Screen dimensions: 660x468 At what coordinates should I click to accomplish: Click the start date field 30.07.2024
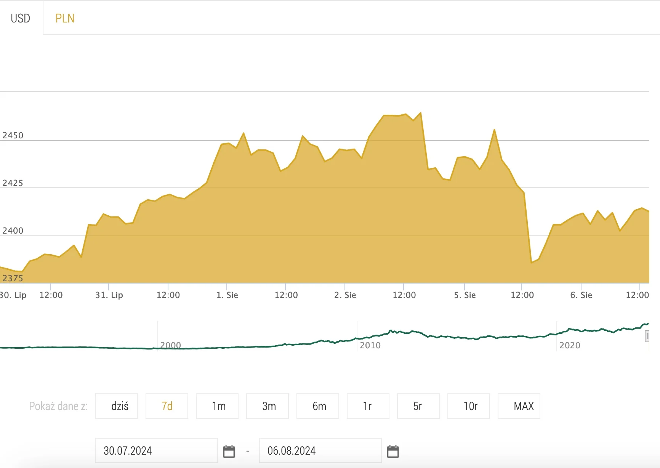coord(156,451)
